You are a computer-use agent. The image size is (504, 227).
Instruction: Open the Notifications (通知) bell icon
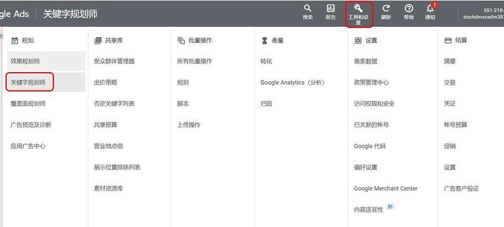point(430,9)
